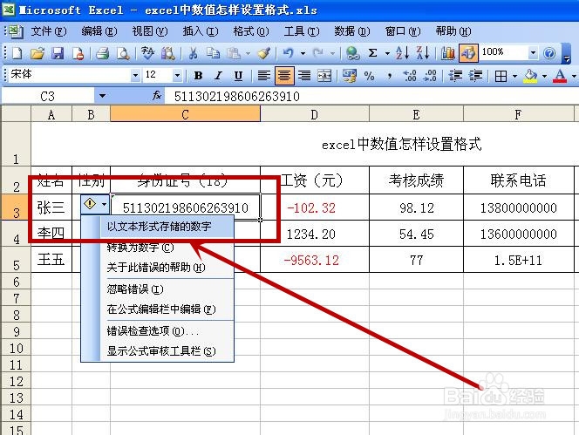
Task: Insert a hyperlink using globe icon
Action: click(352, 53)
